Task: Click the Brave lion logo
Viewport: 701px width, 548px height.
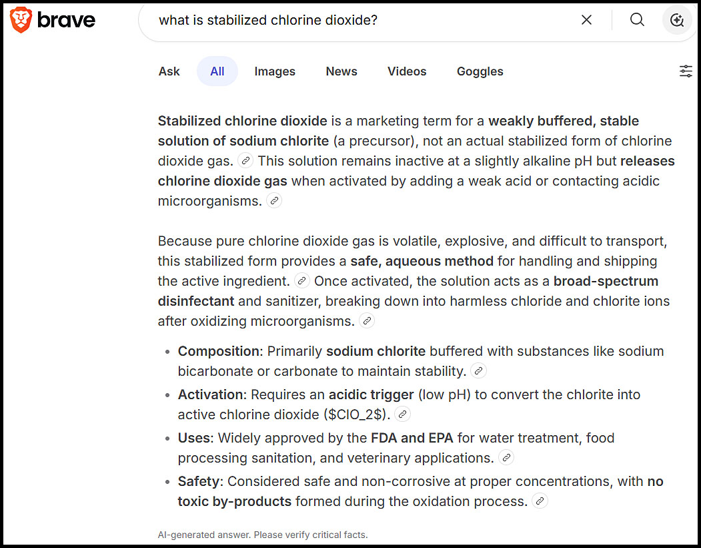Action: [21, 19]
